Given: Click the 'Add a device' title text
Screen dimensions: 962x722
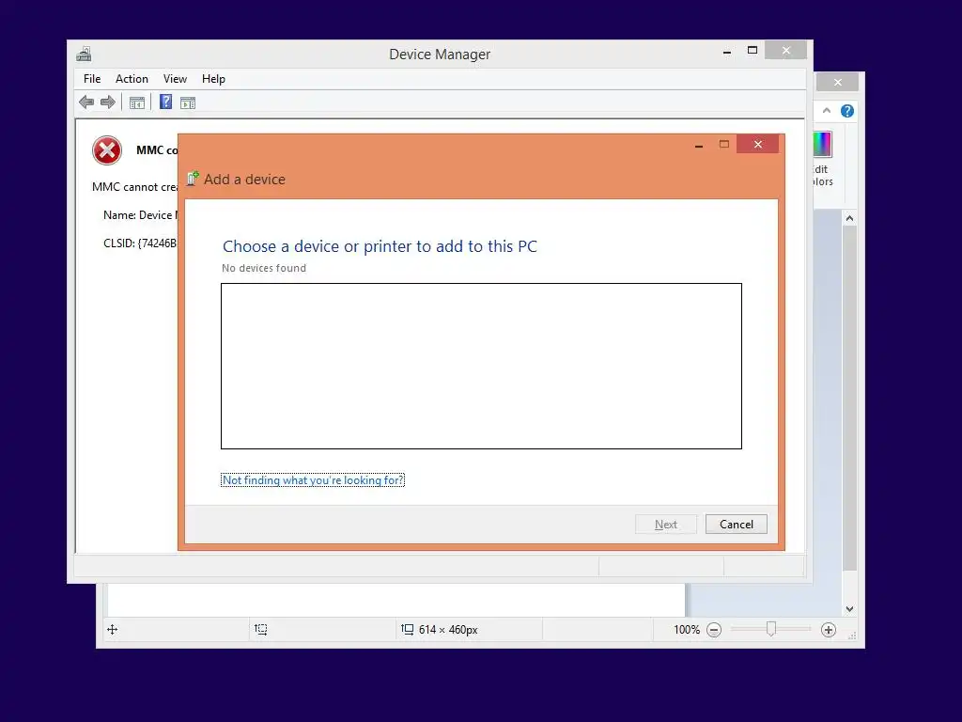Looking at the screenshot, I should [x=244, y=180].
